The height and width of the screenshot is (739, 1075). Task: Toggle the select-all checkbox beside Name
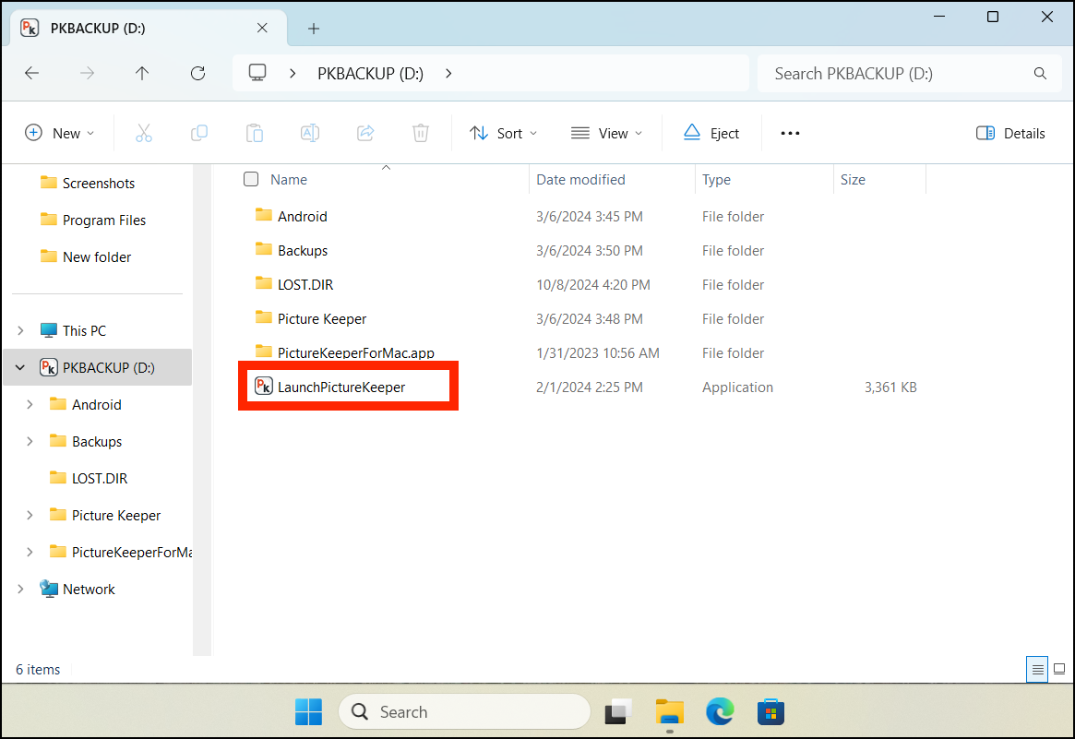click(x=251, y=179)
